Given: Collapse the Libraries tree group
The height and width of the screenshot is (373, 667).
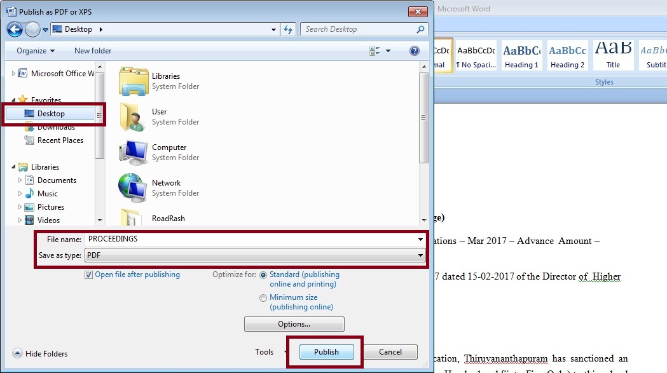Looking at the screenshot, I should pyautogui.click(x=13, y=167).
